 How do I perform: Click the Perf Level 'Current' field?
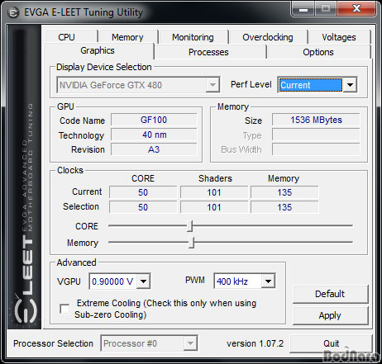click(x=310, y=85)
